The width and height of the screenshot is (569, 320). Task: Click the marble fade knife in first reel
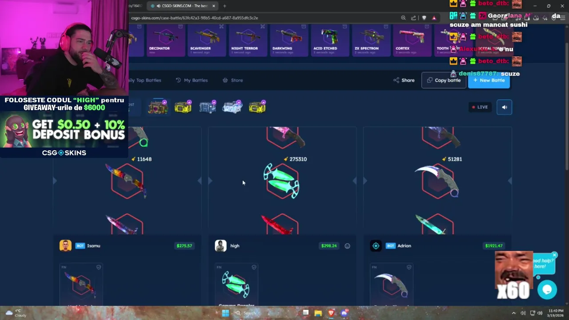pos(127,181)
